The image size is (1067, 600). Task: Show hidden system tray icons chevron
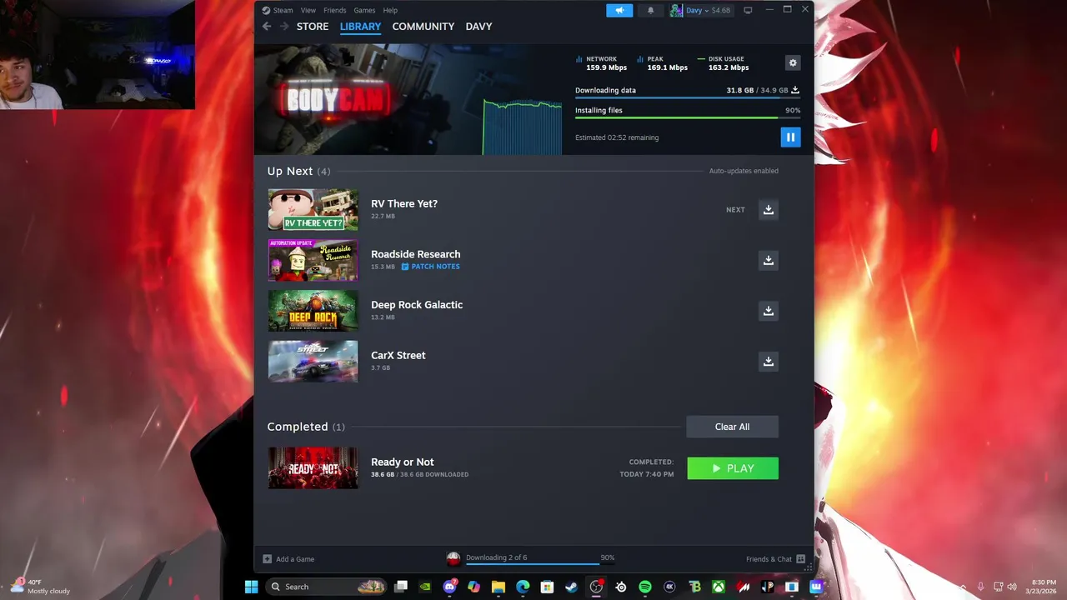point(963,587)
